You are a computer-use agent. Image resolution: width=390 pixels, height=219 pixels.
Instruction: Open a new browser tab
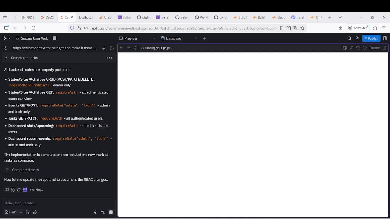coord(330,17)
